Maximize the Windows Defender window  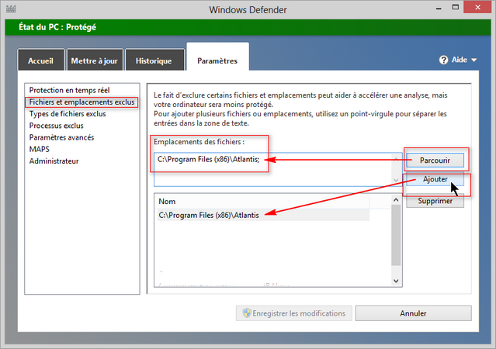pyautogui.click(x=456, y=7)
